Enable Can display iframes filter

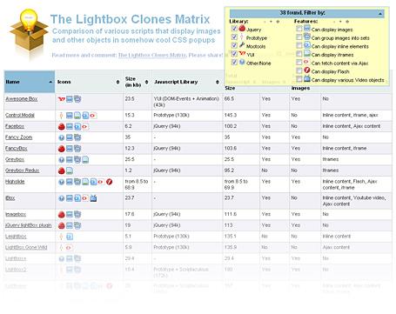coord(299,54)
